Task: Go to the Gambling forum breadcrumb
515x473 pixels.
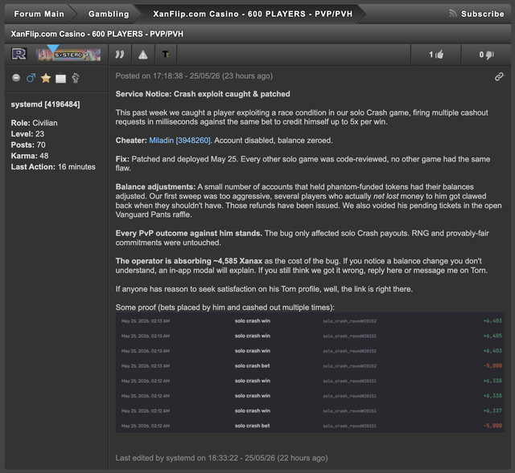Action: (x=109, y=14)
